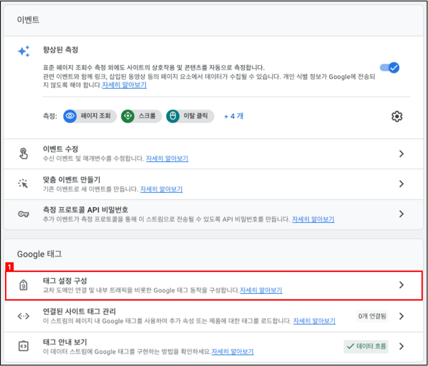
Task: Click the 스크롤 chip label
Action: [x=147, y=116]
